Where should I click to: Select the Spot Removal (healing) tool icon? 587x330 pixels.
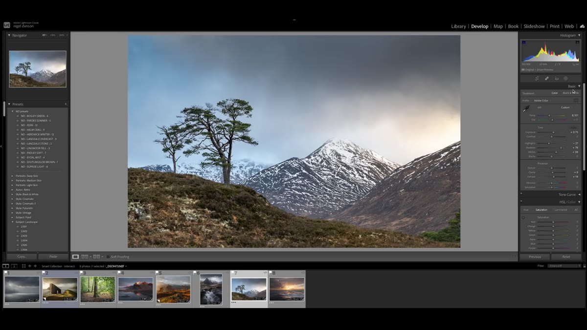(546, 78)
